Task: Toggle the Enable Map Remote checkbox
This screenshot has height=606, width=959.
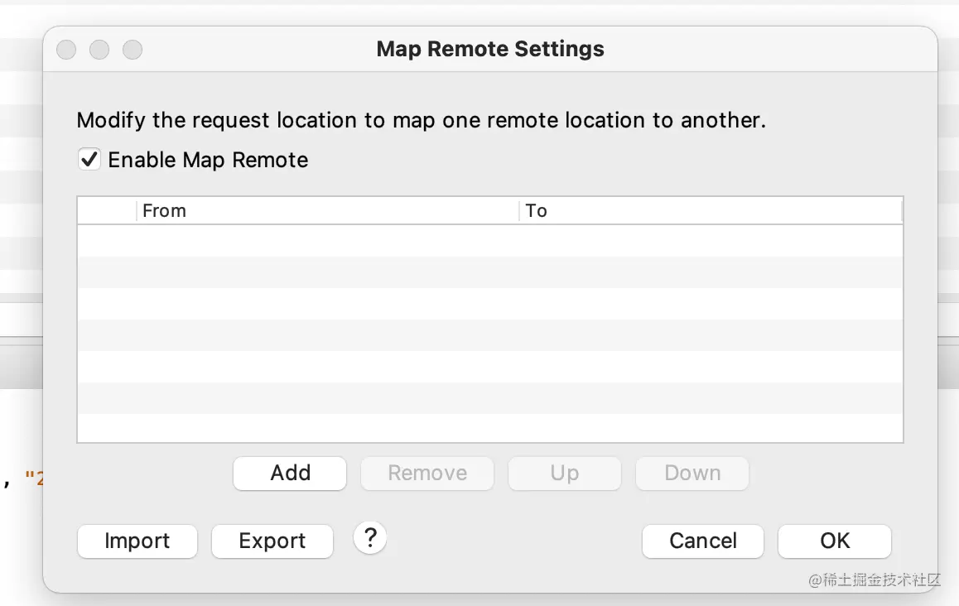Action: pos(89,159)
